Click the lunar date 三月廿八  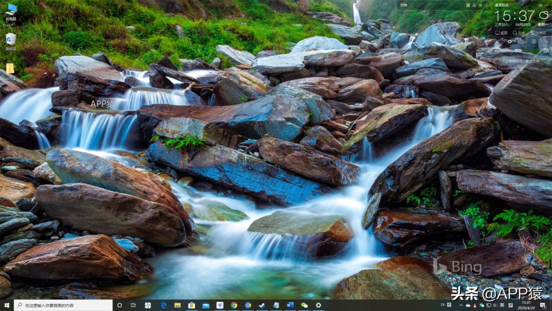[x=501, y=25]
